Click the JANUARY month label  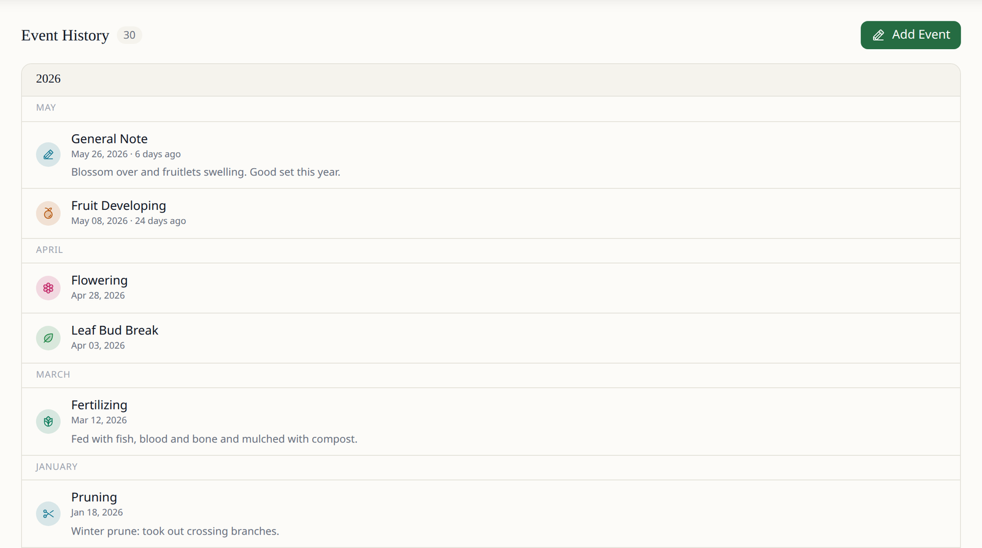[x=57, y=466]
